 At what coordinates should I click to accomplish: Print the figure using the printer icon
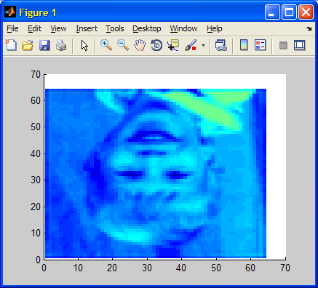click(x=61, y=45)
